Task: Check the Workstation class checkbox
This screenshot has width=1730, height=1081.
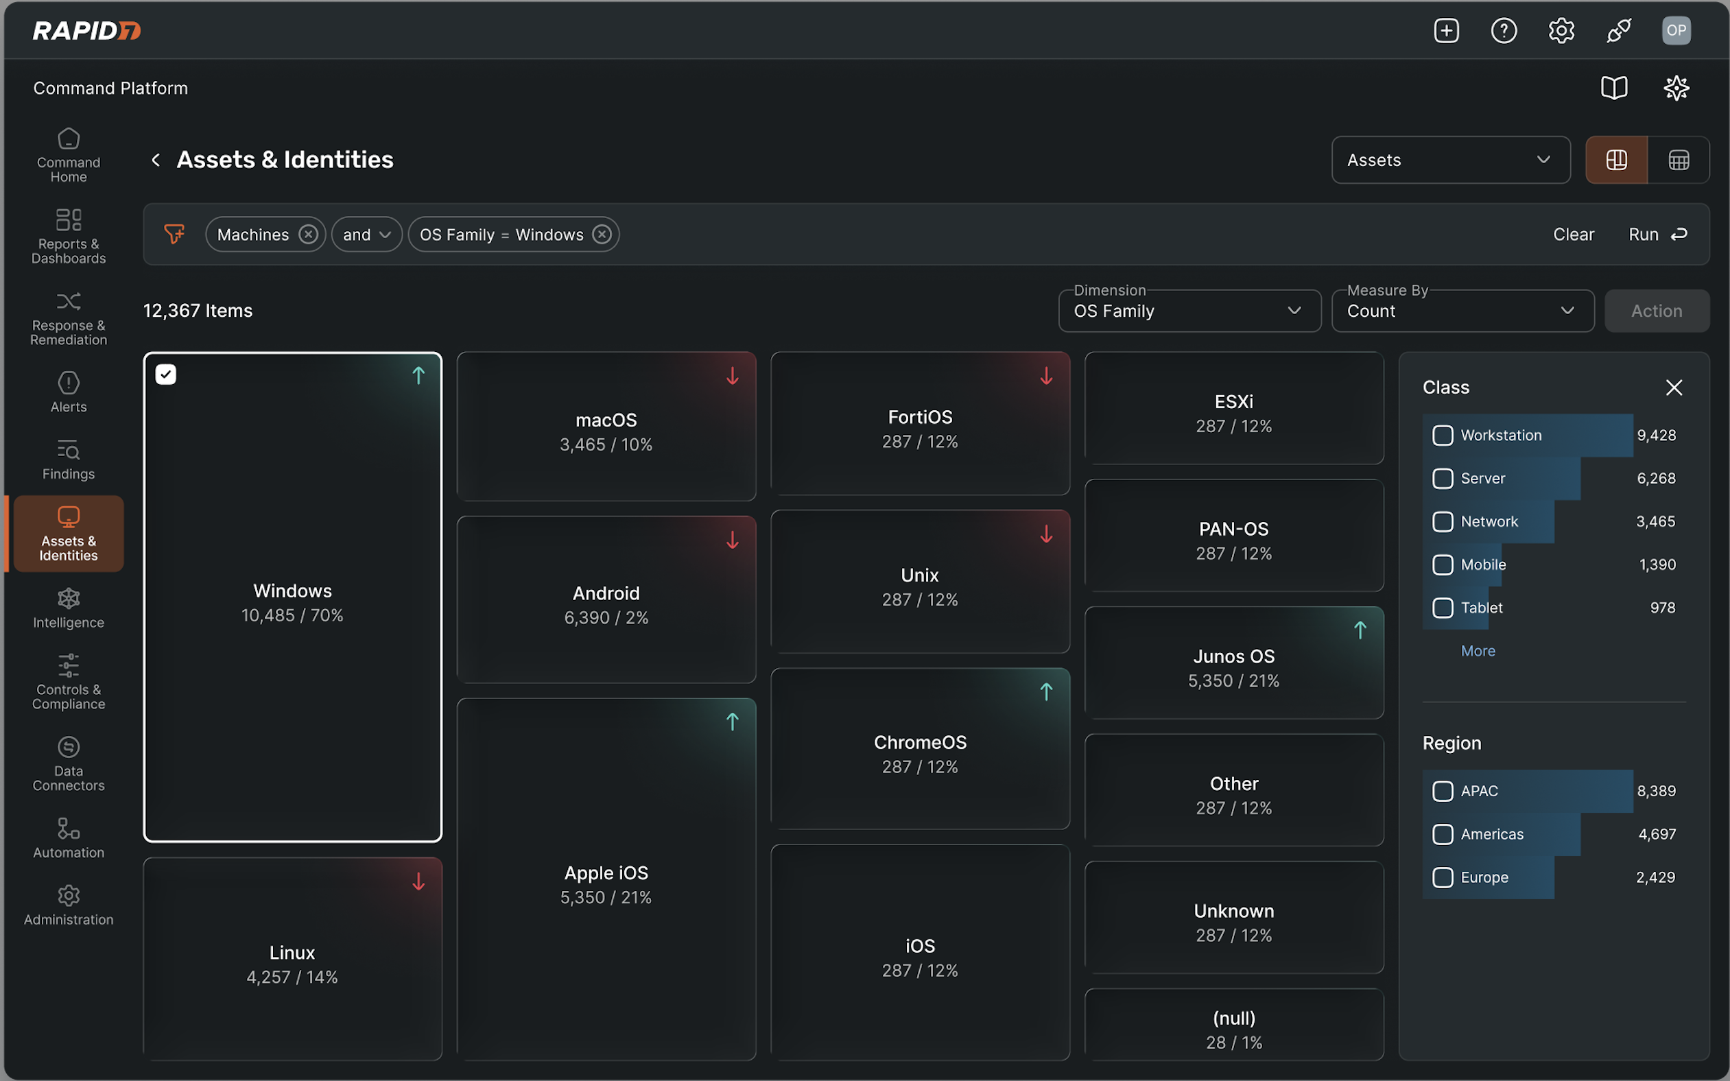Action: [x=1443, y=436]
